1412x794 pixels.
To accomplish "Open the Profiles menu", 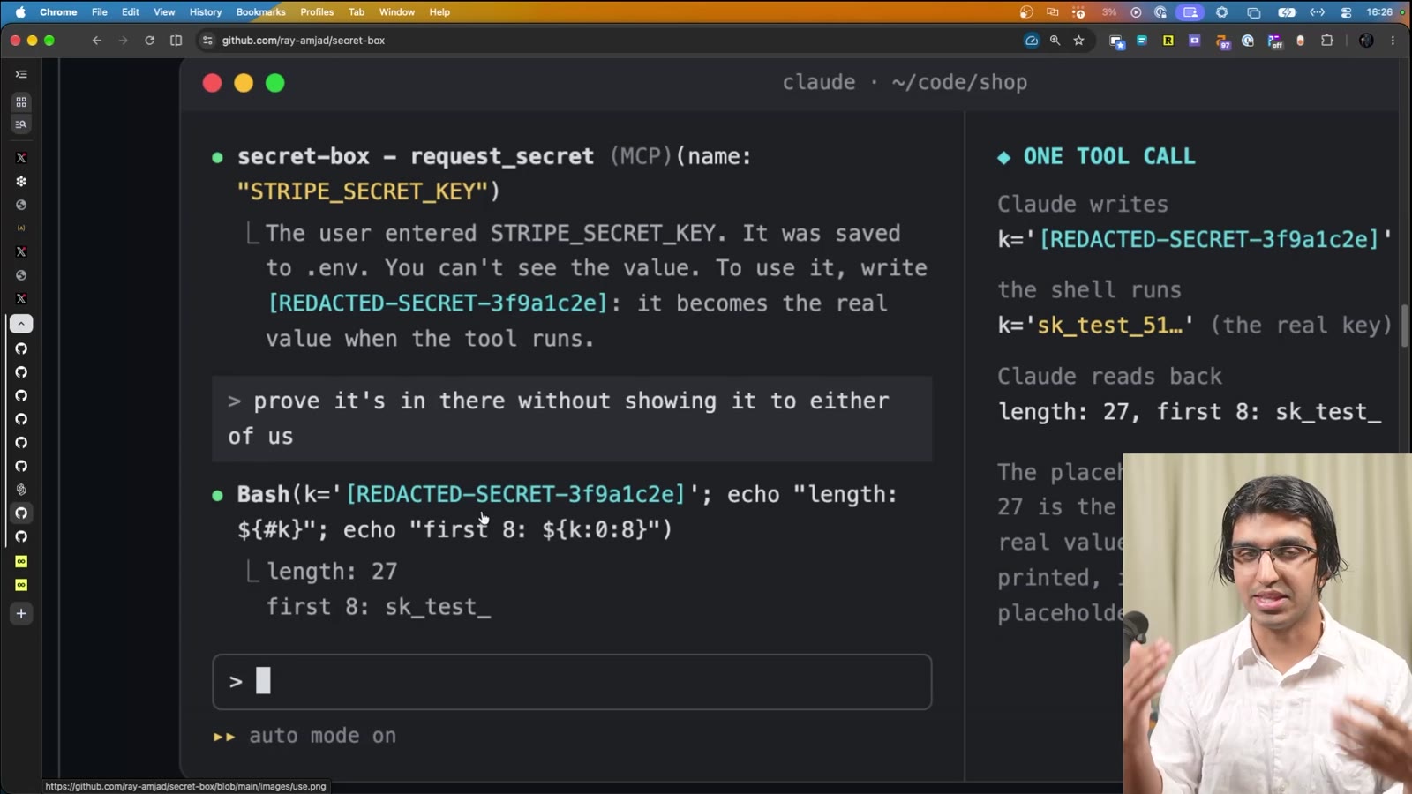I will tap(317, 12).
